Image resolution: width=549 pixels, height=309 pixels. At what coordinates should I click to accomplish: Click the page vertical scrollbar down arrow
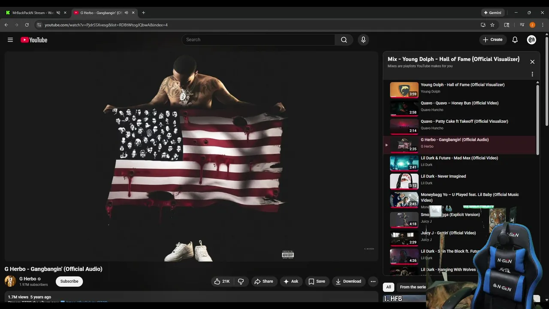point(546,300)
